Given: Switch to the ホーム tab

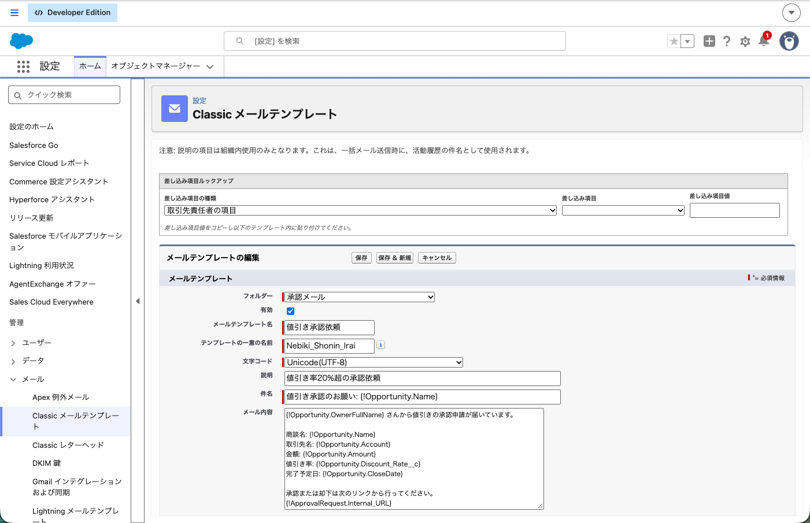Looking at the screenshot, I should [x=90, y=66].
